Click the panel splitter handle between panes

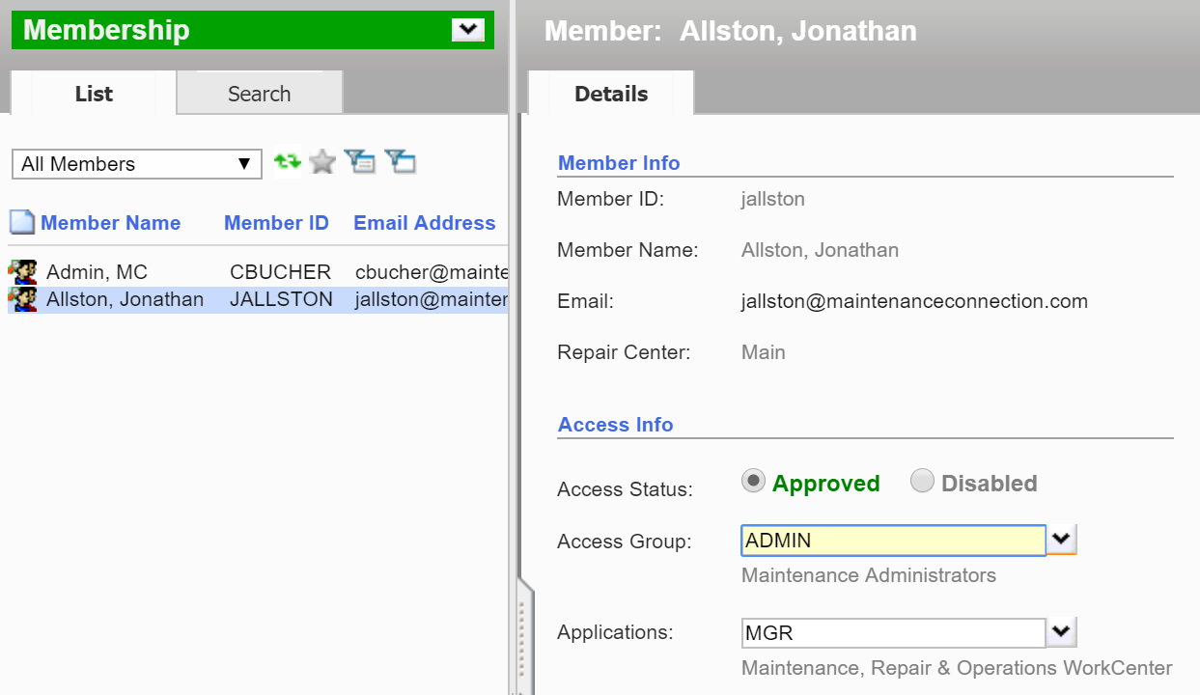point(522,637)
